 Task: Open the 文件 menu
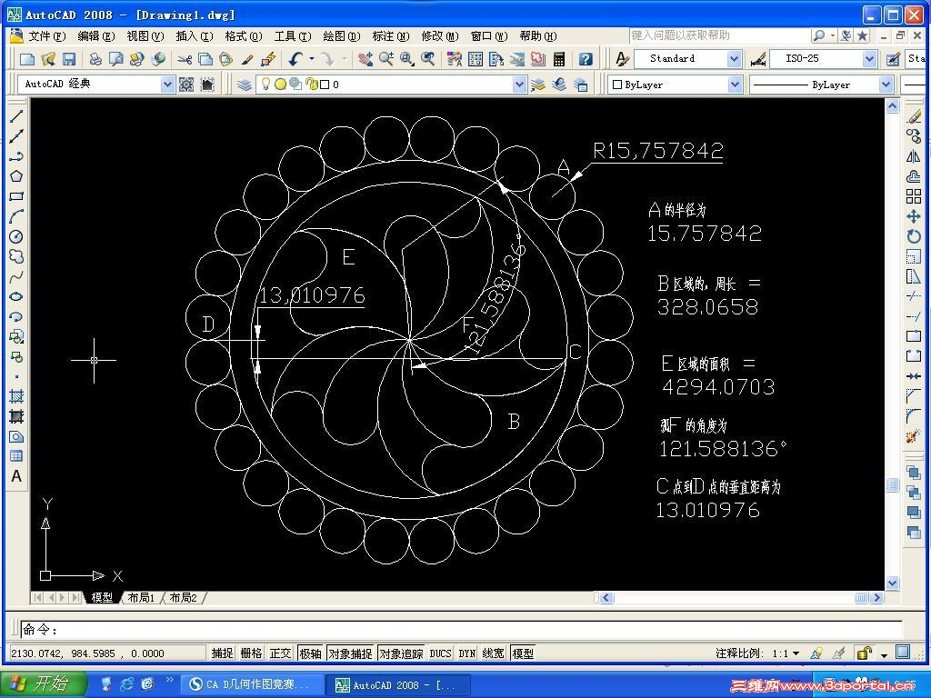pyautogui.click(x=47, y=36)
